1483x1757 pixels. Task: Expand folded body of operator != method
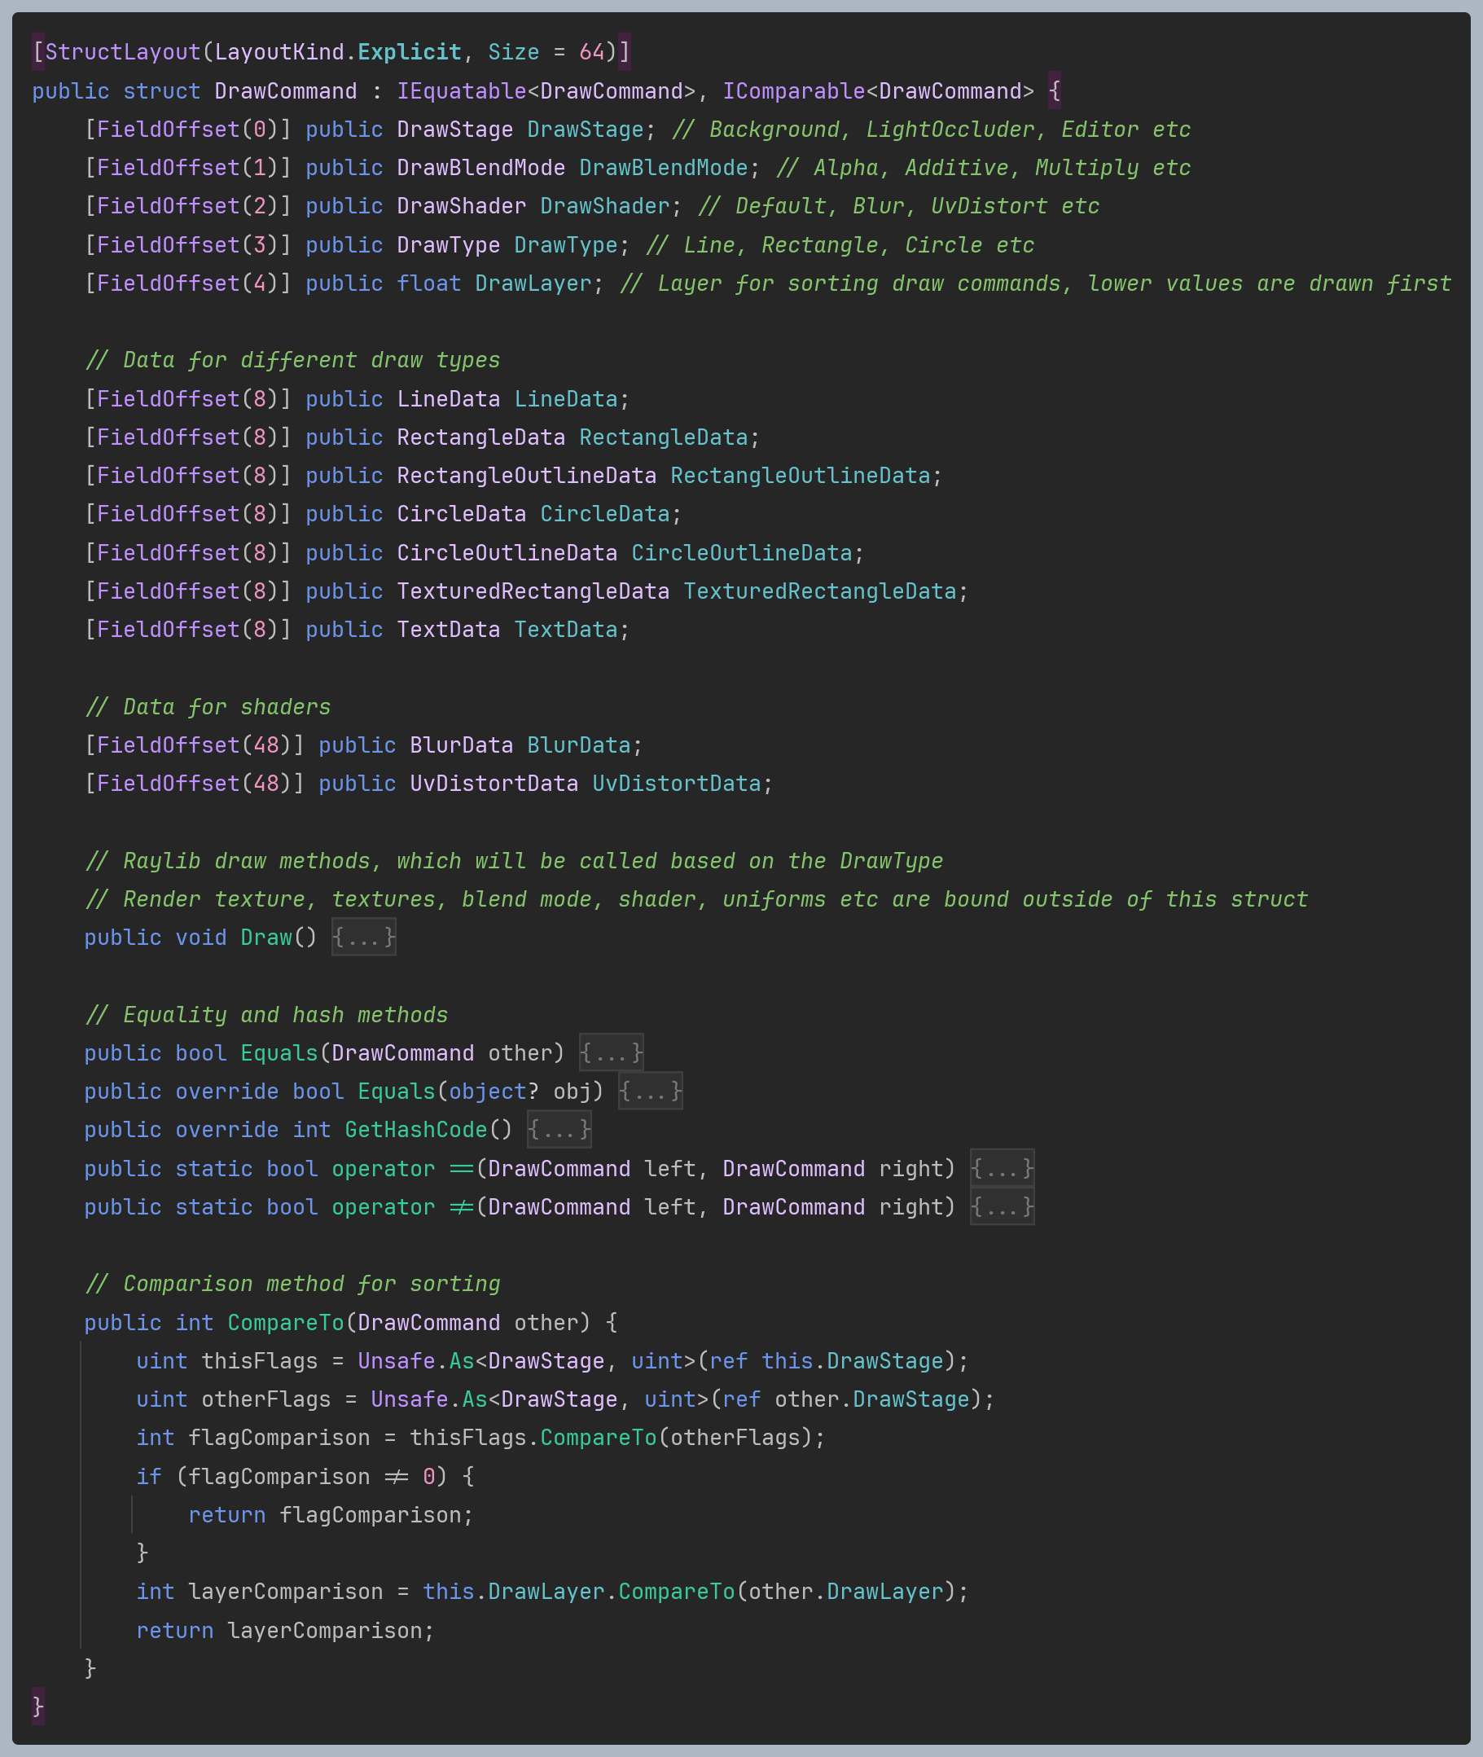(1003, 1206)
